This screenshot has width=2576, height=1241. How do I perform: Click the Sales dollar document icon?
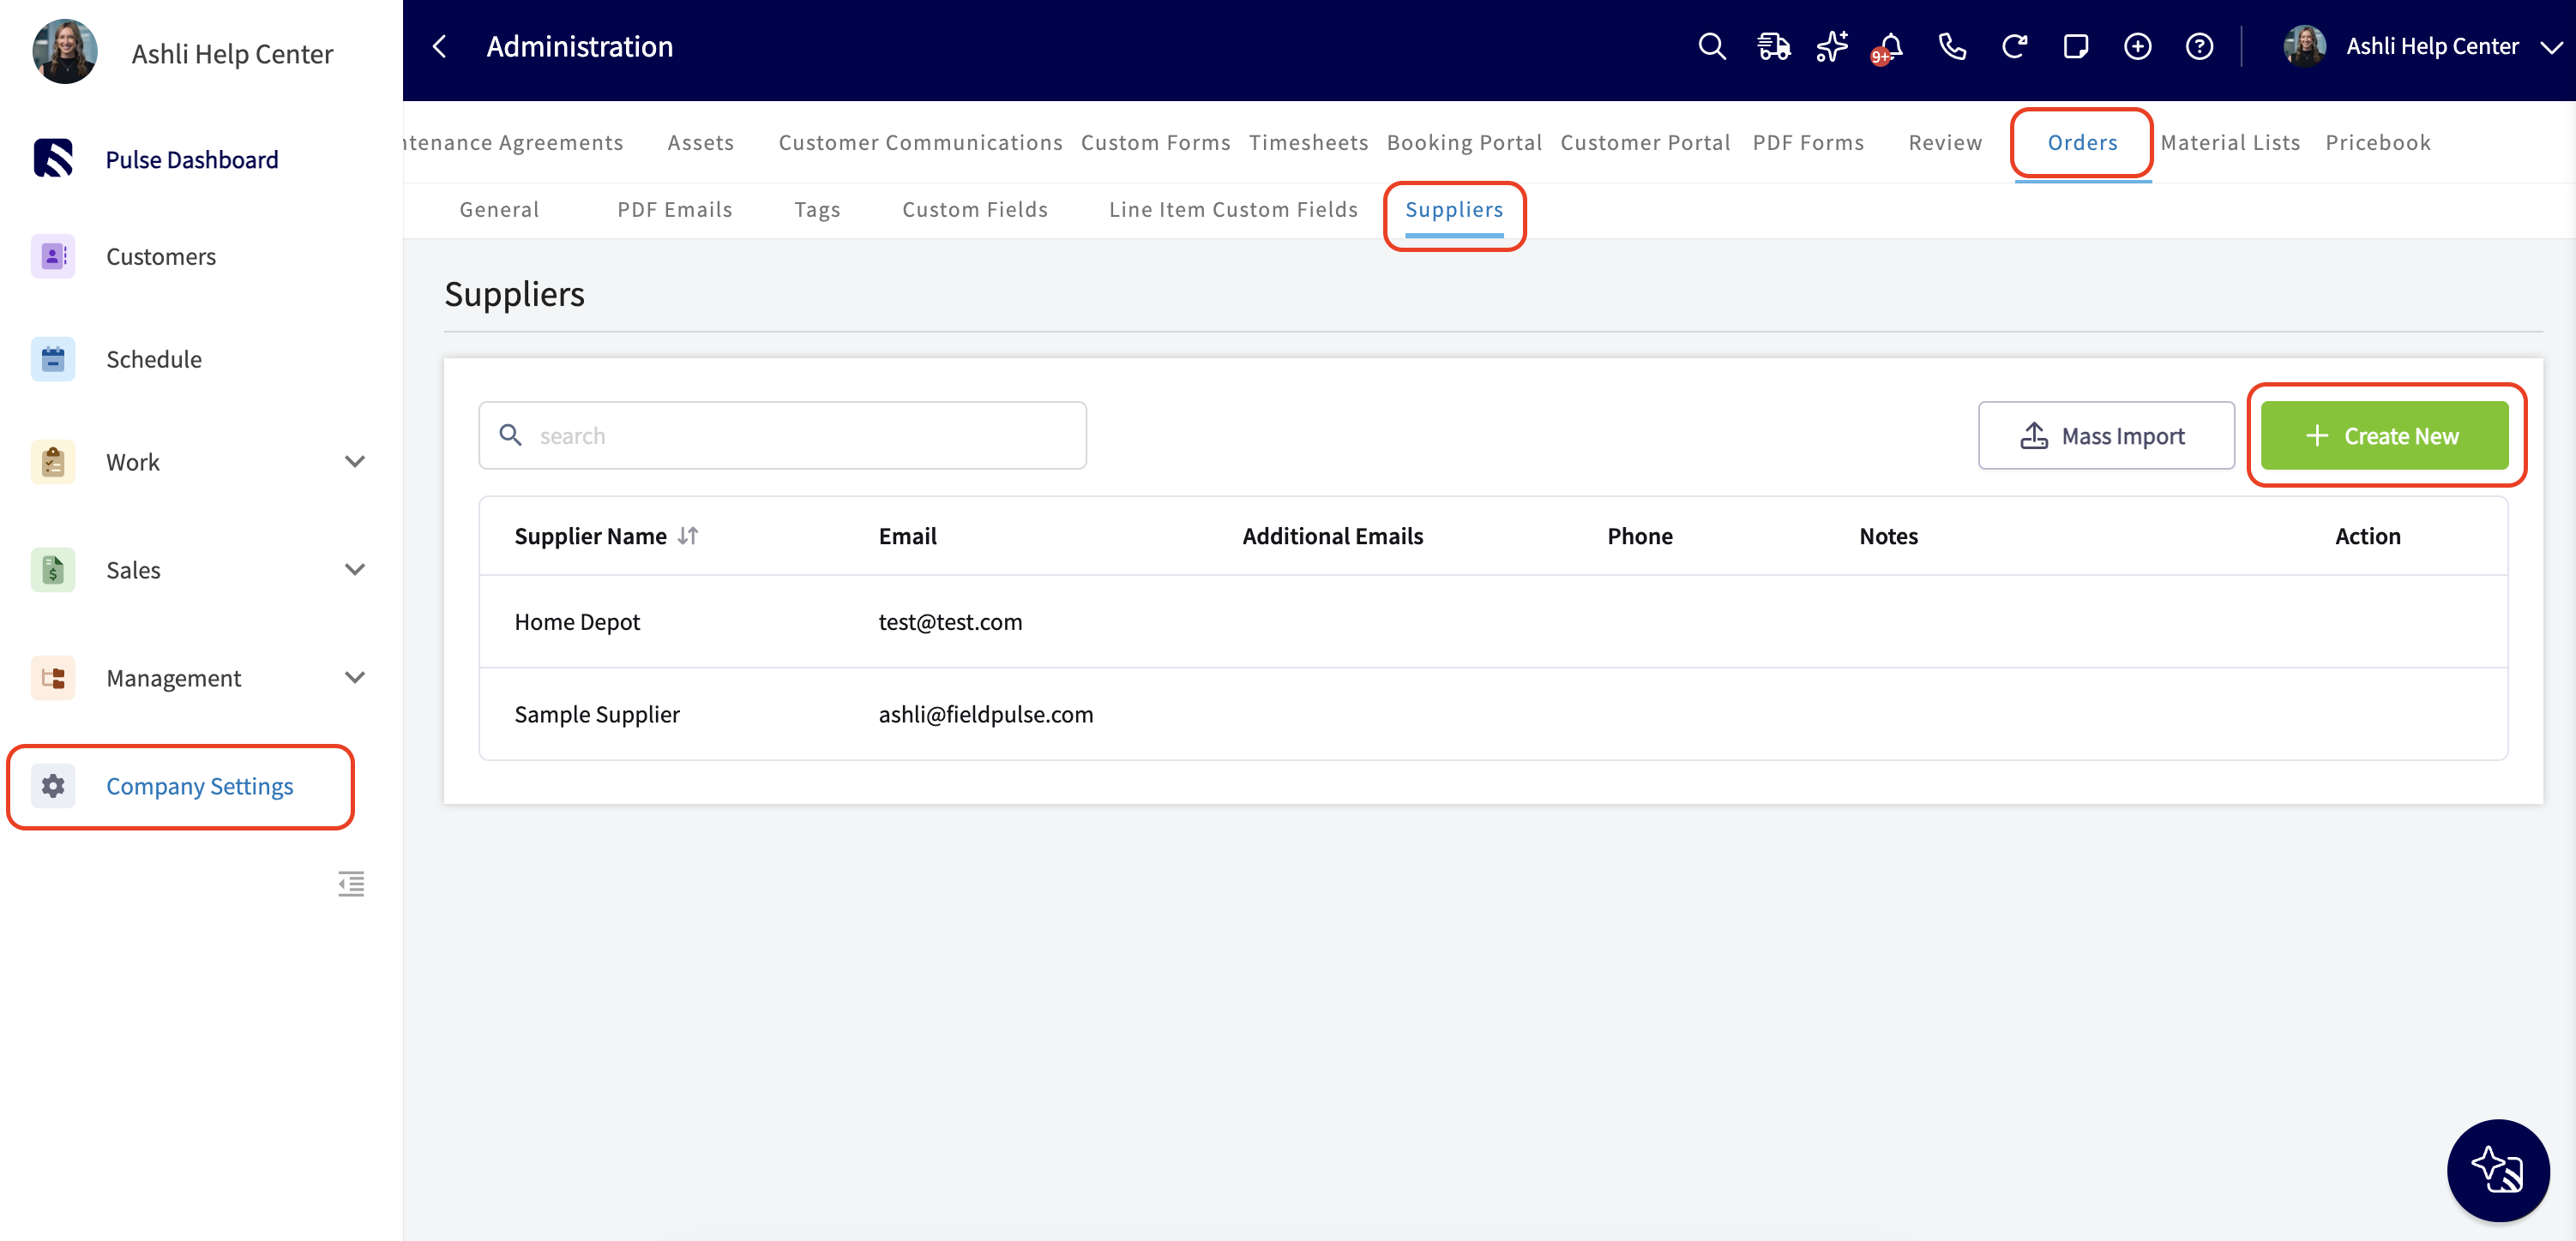pos(53,570)
